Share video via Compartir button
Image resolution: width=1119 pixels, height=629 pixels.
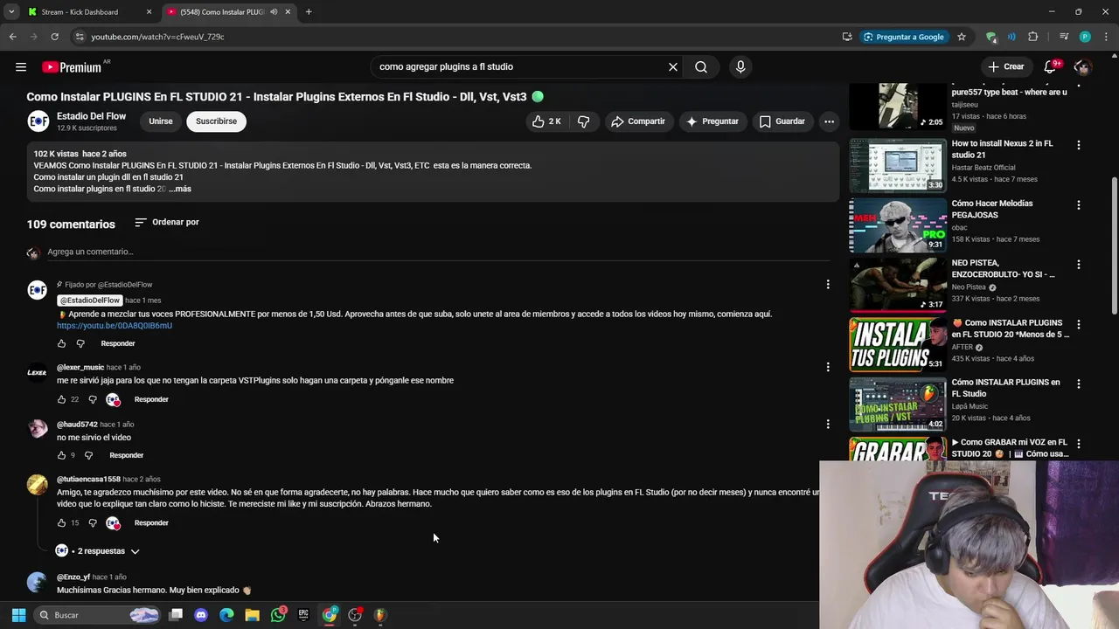[x=638, y=121]
